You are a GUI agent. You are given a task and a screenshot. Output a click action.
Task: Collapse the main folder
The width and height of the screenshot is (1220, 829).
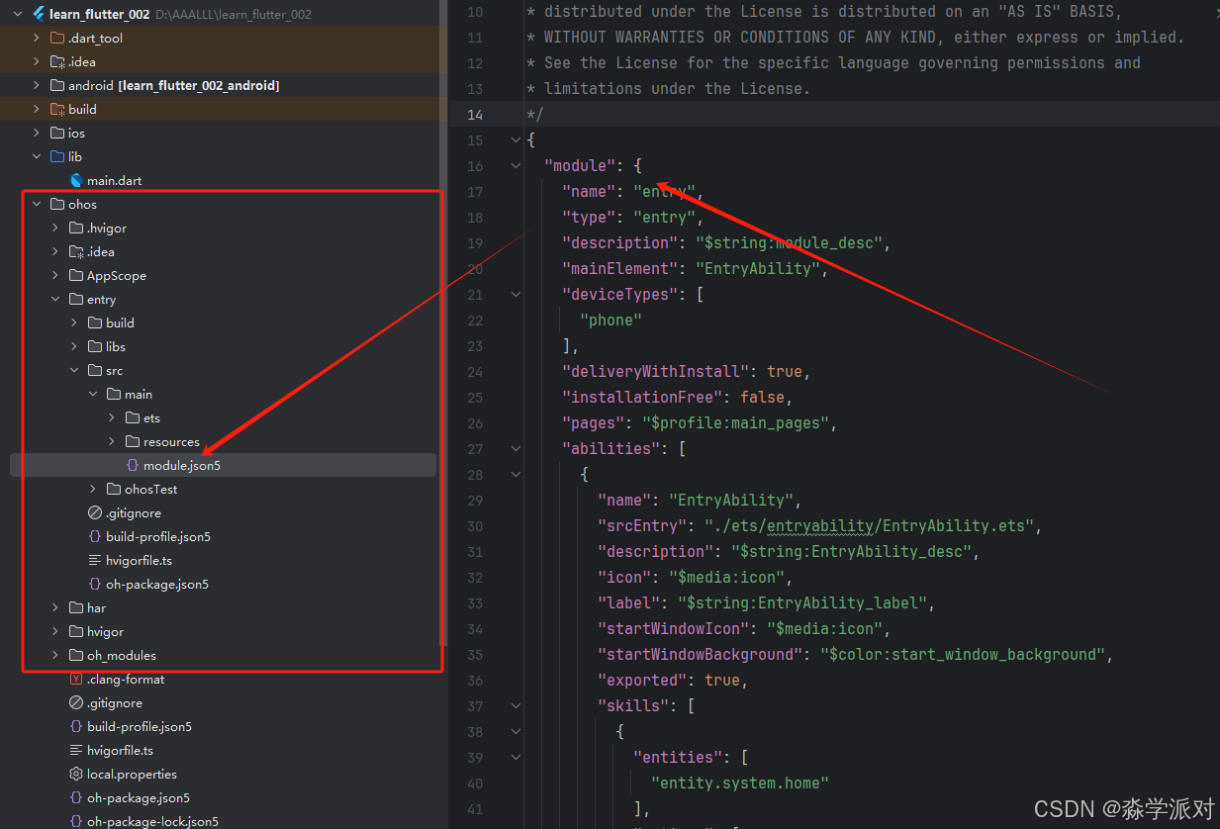tap(93, 394)
